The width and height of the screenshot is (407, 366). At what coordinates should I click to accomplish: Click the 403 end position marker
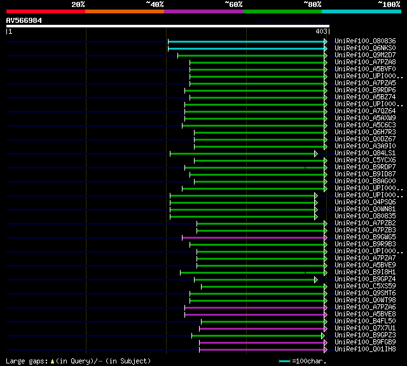pos(321,31)
